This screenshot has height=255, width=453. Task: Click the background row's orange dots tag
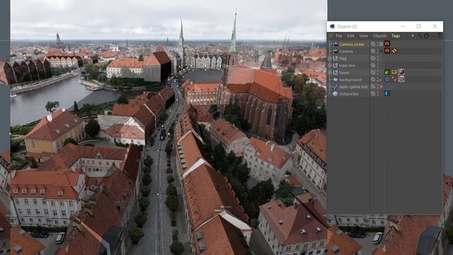[394, 79]
